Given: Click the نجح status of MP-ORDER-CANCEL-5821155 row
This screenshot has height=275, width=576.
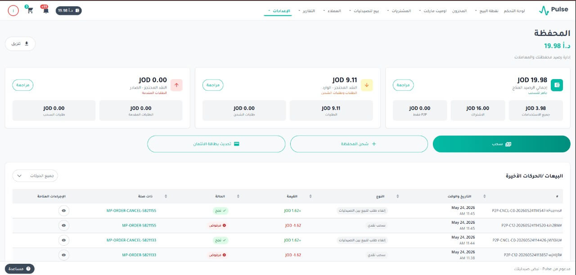Looking at the screenshot, I should (220, 211).
